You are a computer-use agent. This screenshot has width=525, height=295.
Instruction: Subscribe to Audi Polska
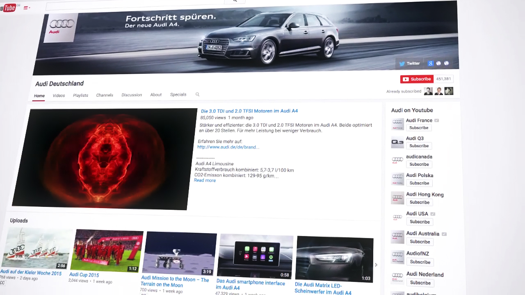click(419, 183)
